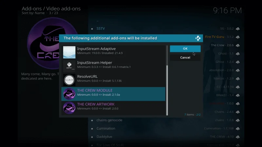The height and width of the screenshot is (147, 262).
Task: Select InputStream Adaptive list entry
Action: click(x=113, y=52)
